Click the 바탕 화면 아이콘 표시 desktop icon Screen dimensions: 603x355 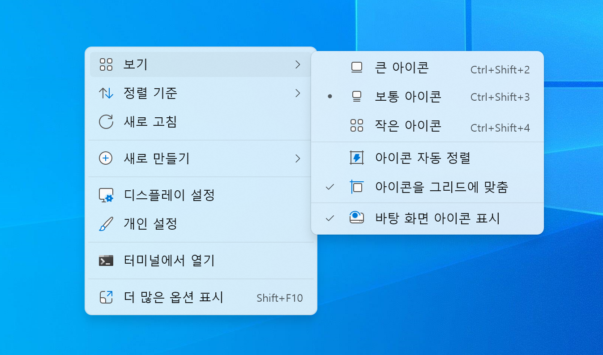pyautogui.click(x=357, y=218)
